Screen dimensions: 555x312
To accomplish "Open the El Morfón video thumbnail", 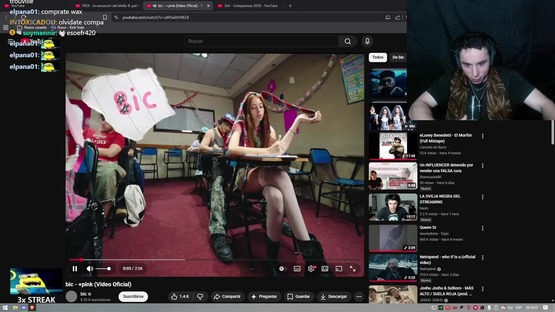I will (393, 146).
